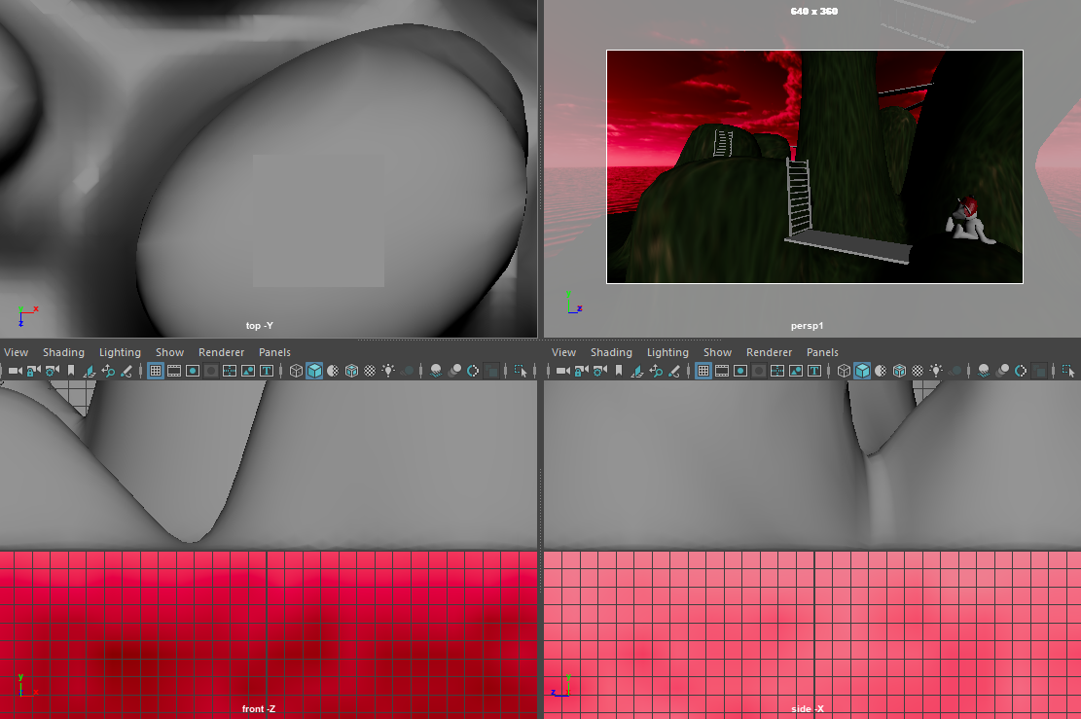The width and height of the screenshot is (1081, 719).
Task: Click the front -Z viewport label
Action: tap(259, 708)
